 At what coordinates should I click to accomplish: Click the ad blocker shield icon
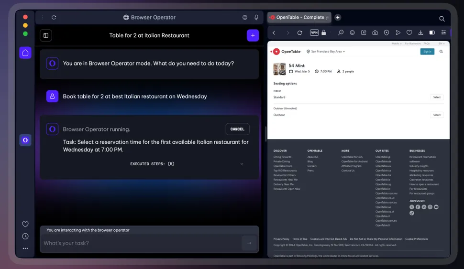tap(387, 32)
